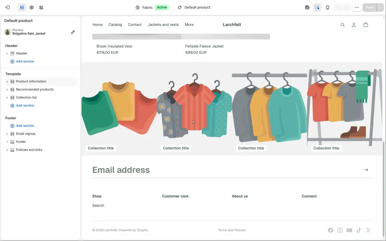
Task: Expand Collection list chevron
Action: 7,98
